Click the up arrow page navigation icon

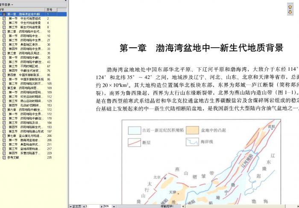point(290,7)
